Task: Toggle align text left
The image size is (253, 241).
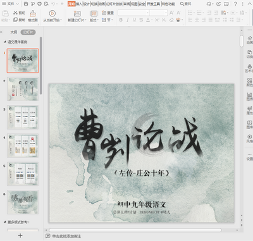Action: point(190,20)
